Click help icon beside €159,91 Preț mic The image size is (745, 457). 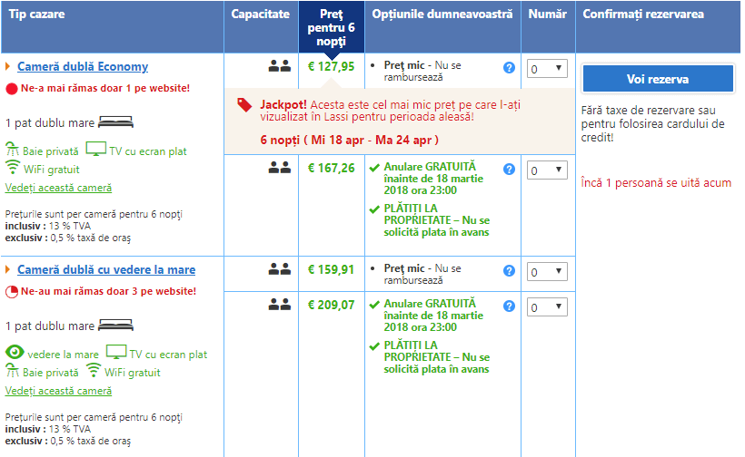[x=509, y=271]
